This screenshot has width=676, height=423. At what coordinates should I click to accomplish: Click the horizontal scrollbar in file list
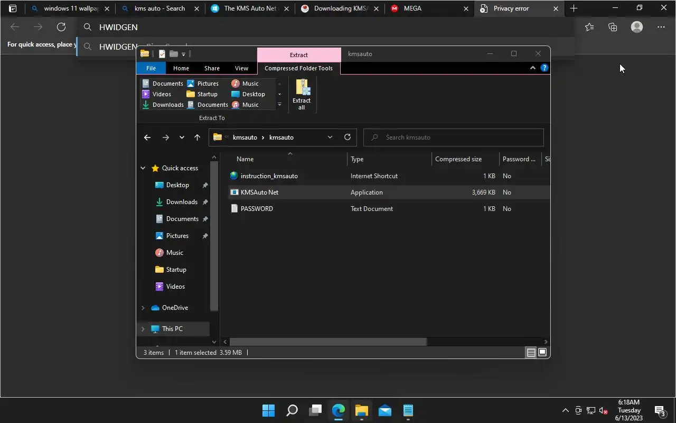click(328, 342)
